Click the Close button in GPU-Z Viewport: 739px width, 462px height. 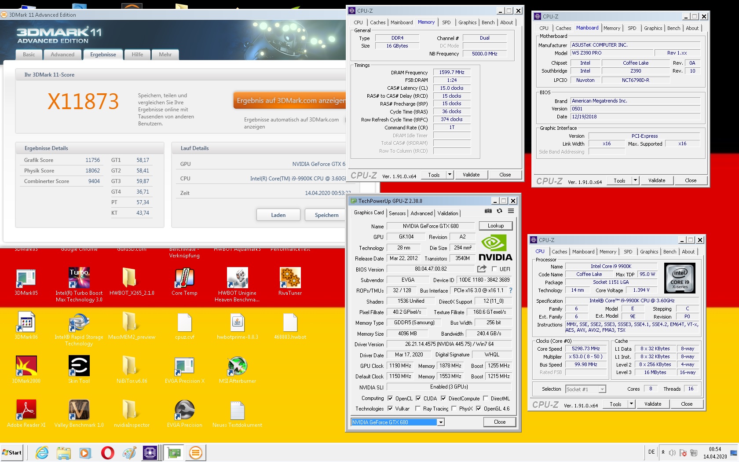(500, 422)
